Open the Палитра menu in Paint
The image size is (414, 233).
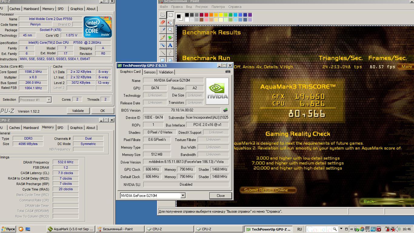point(218,7)
